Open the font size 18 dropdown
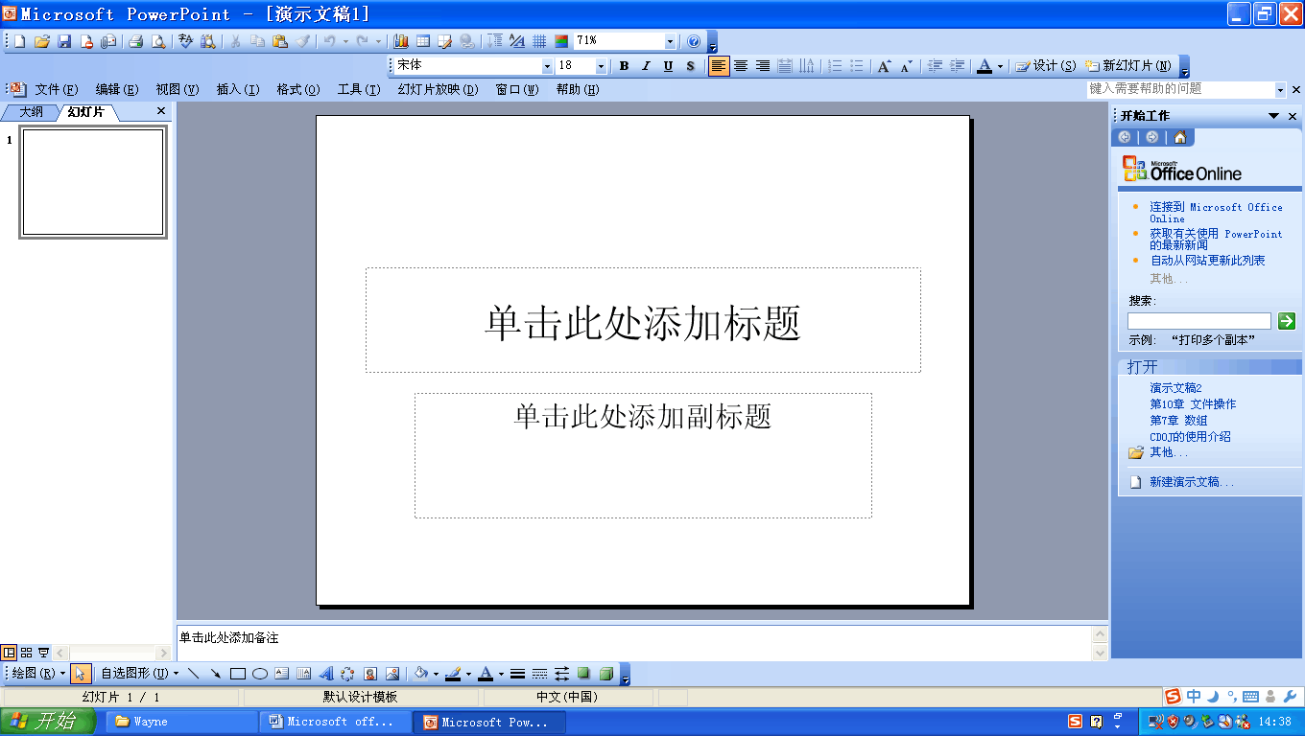1305x736 pixels. (602, 66)
